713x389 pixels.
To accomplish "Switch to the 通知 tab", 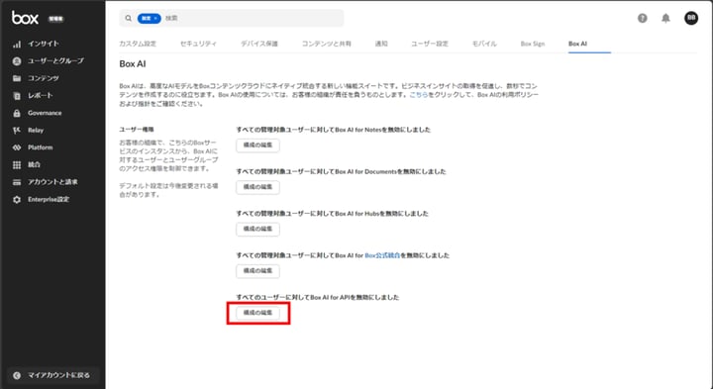I will click(x=381, y=44).
